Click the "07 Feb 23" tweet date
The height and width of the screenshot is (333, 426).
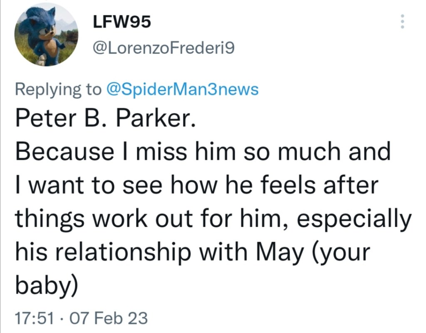(x=109, y=318)
